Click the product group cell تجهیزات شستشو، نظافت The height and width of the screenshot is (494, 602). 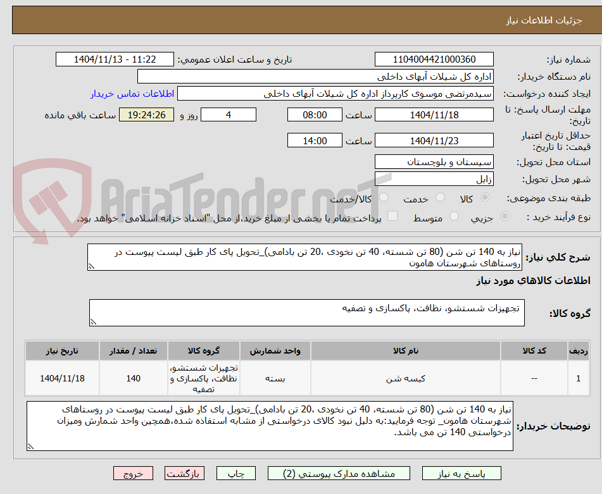tap(204, 378)
